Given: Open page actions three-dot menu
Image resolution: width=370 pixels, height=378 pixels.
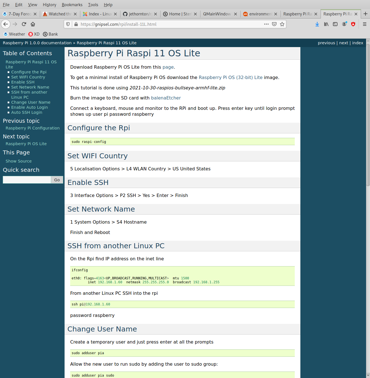Looking at the screenshot, I should (266, 24).
